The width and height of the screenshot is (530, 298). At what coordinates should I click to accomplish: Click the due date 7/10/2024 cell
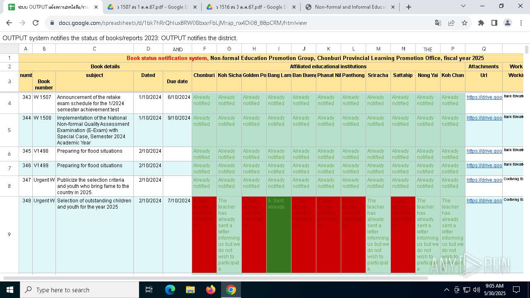tap(177, 235)
